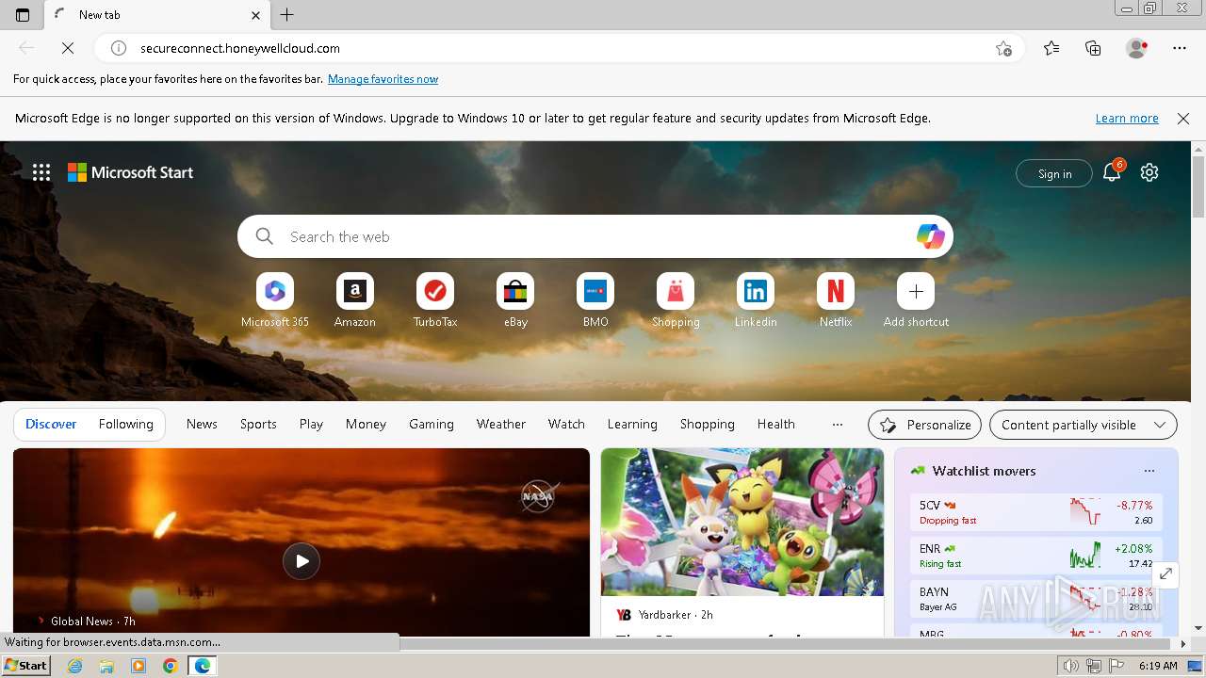Image resolution: width=1206 pixels, height=678 pixels.
Task: Open the Favorites list icon
Action: click(1051, 48)
